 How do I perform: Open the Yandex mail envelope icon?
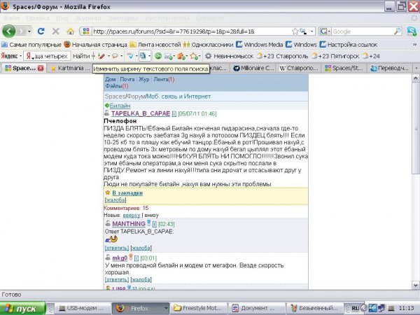click(x=169, y=56)
